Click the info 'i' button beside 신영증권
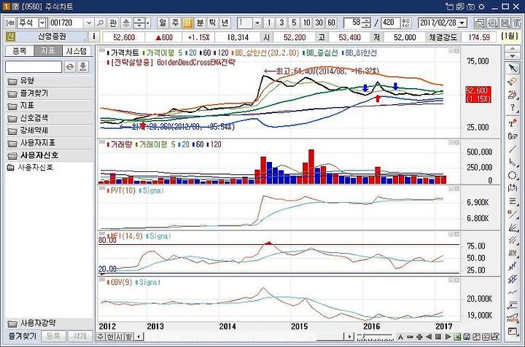 pos(94,36)
